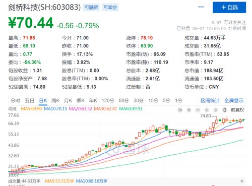Click the 最高 value 71.88
Image resolution: width=252 pixels, height=186 pixels.
click(29, 38)
